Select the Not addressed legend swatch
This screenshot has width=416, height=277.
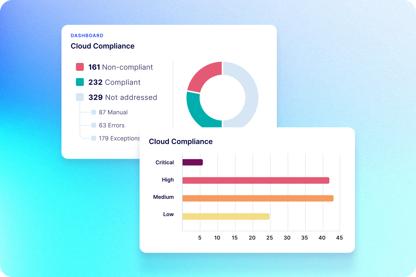pos(79,97)
